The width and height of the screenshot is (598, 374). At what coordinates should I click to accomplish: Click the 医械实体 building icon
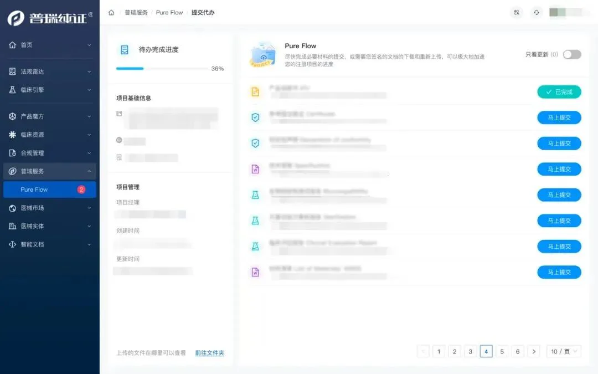coord(13,226)
